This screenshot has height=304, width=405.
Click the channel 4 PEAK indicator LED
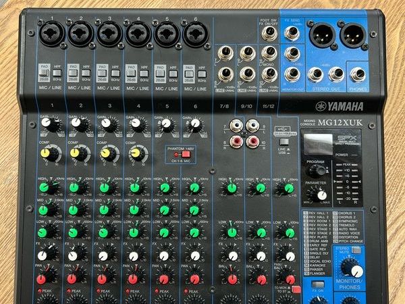[128, 291]
